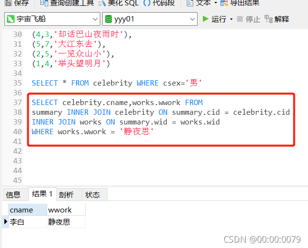Select the result cell 静夜思
The width and height of the screenshot is (308, 248).
pyautogui.click(x=66, y=222)
